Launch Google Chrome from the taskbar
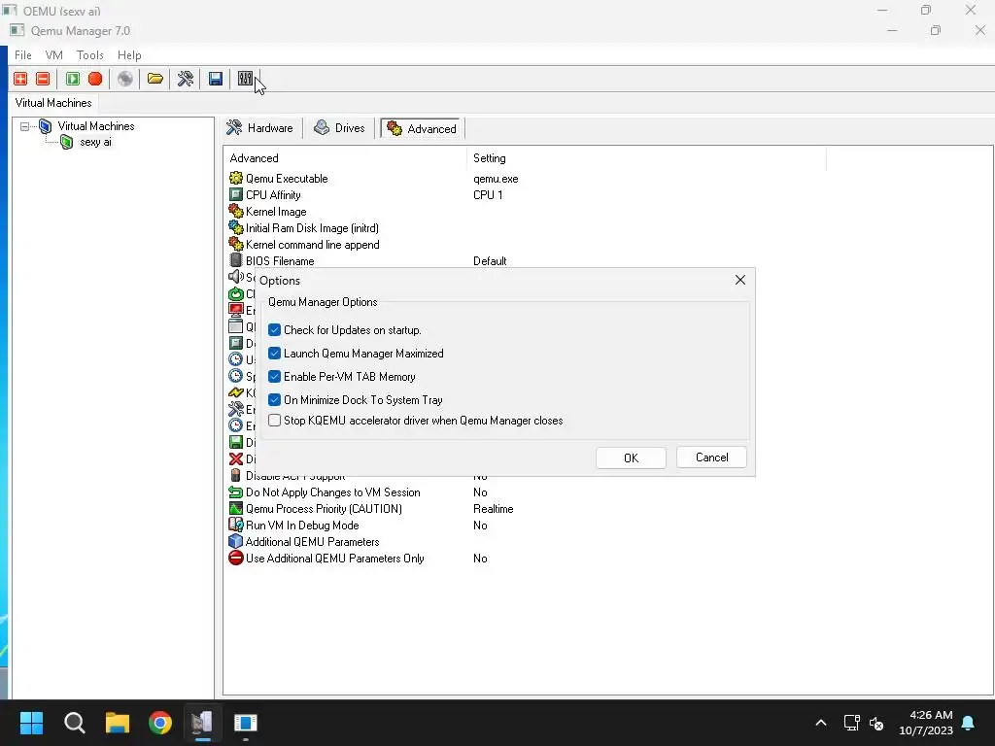This screenshot has width=995, height=746. (160, 723)
